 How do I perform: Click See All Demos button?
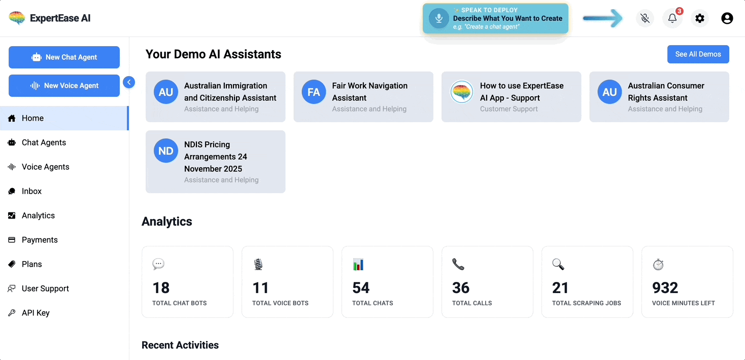click(698, 54)
